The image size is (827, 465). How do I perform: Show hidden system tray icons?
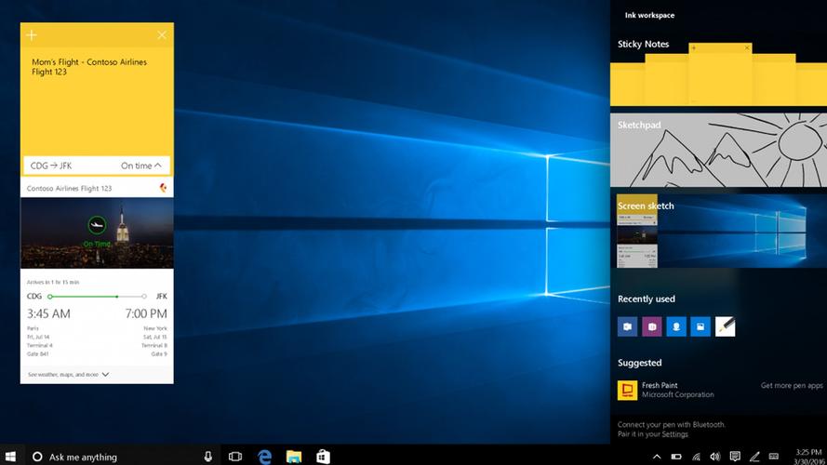pyautogui.click(x=657, y=457)
